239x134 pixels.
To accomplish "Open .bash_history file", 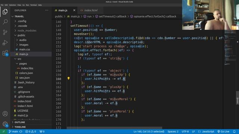I will tap(31, 82).
